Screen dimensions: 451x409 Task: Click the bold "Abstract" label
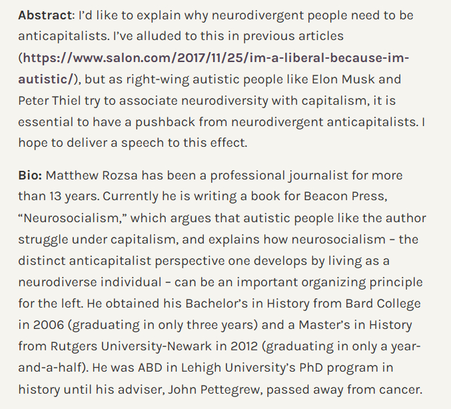coord(43,15)
